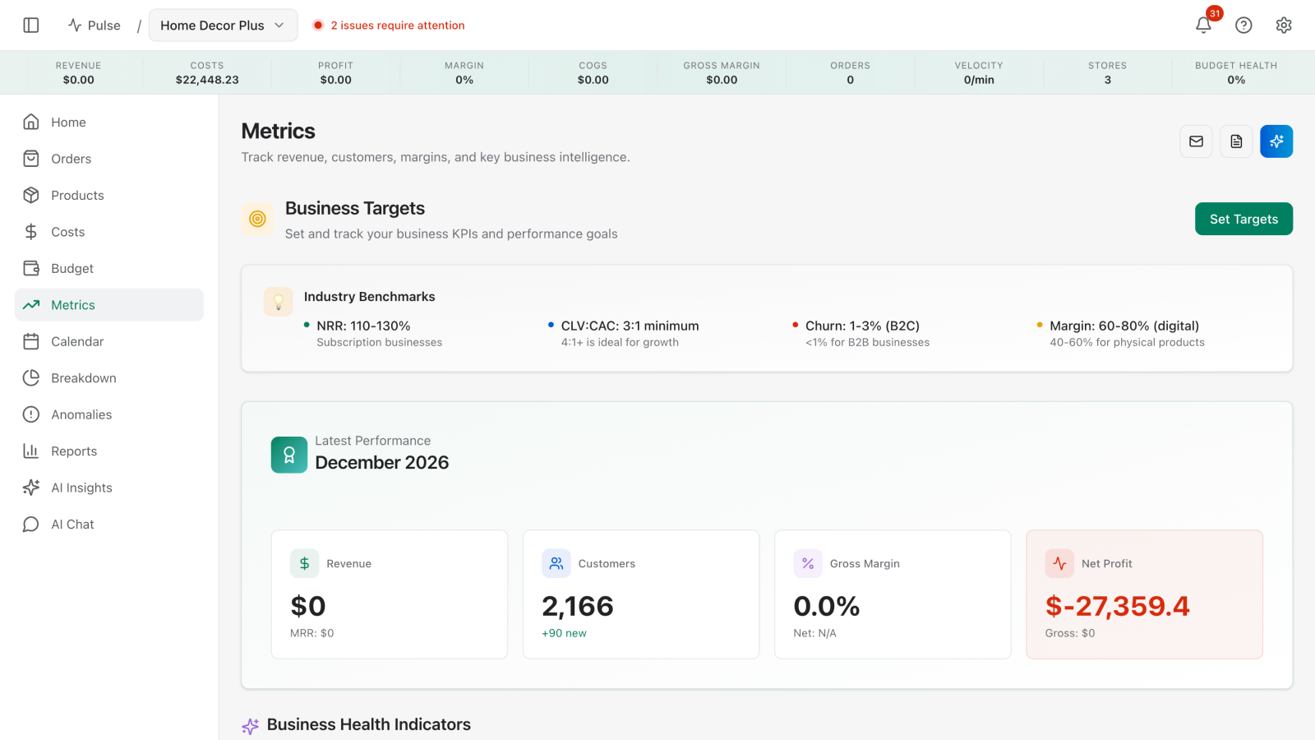Image resolution: width=1315 pixels, height=740 pixels.
Task: Open settings via the gear icon
Action: coord(1283,25)
